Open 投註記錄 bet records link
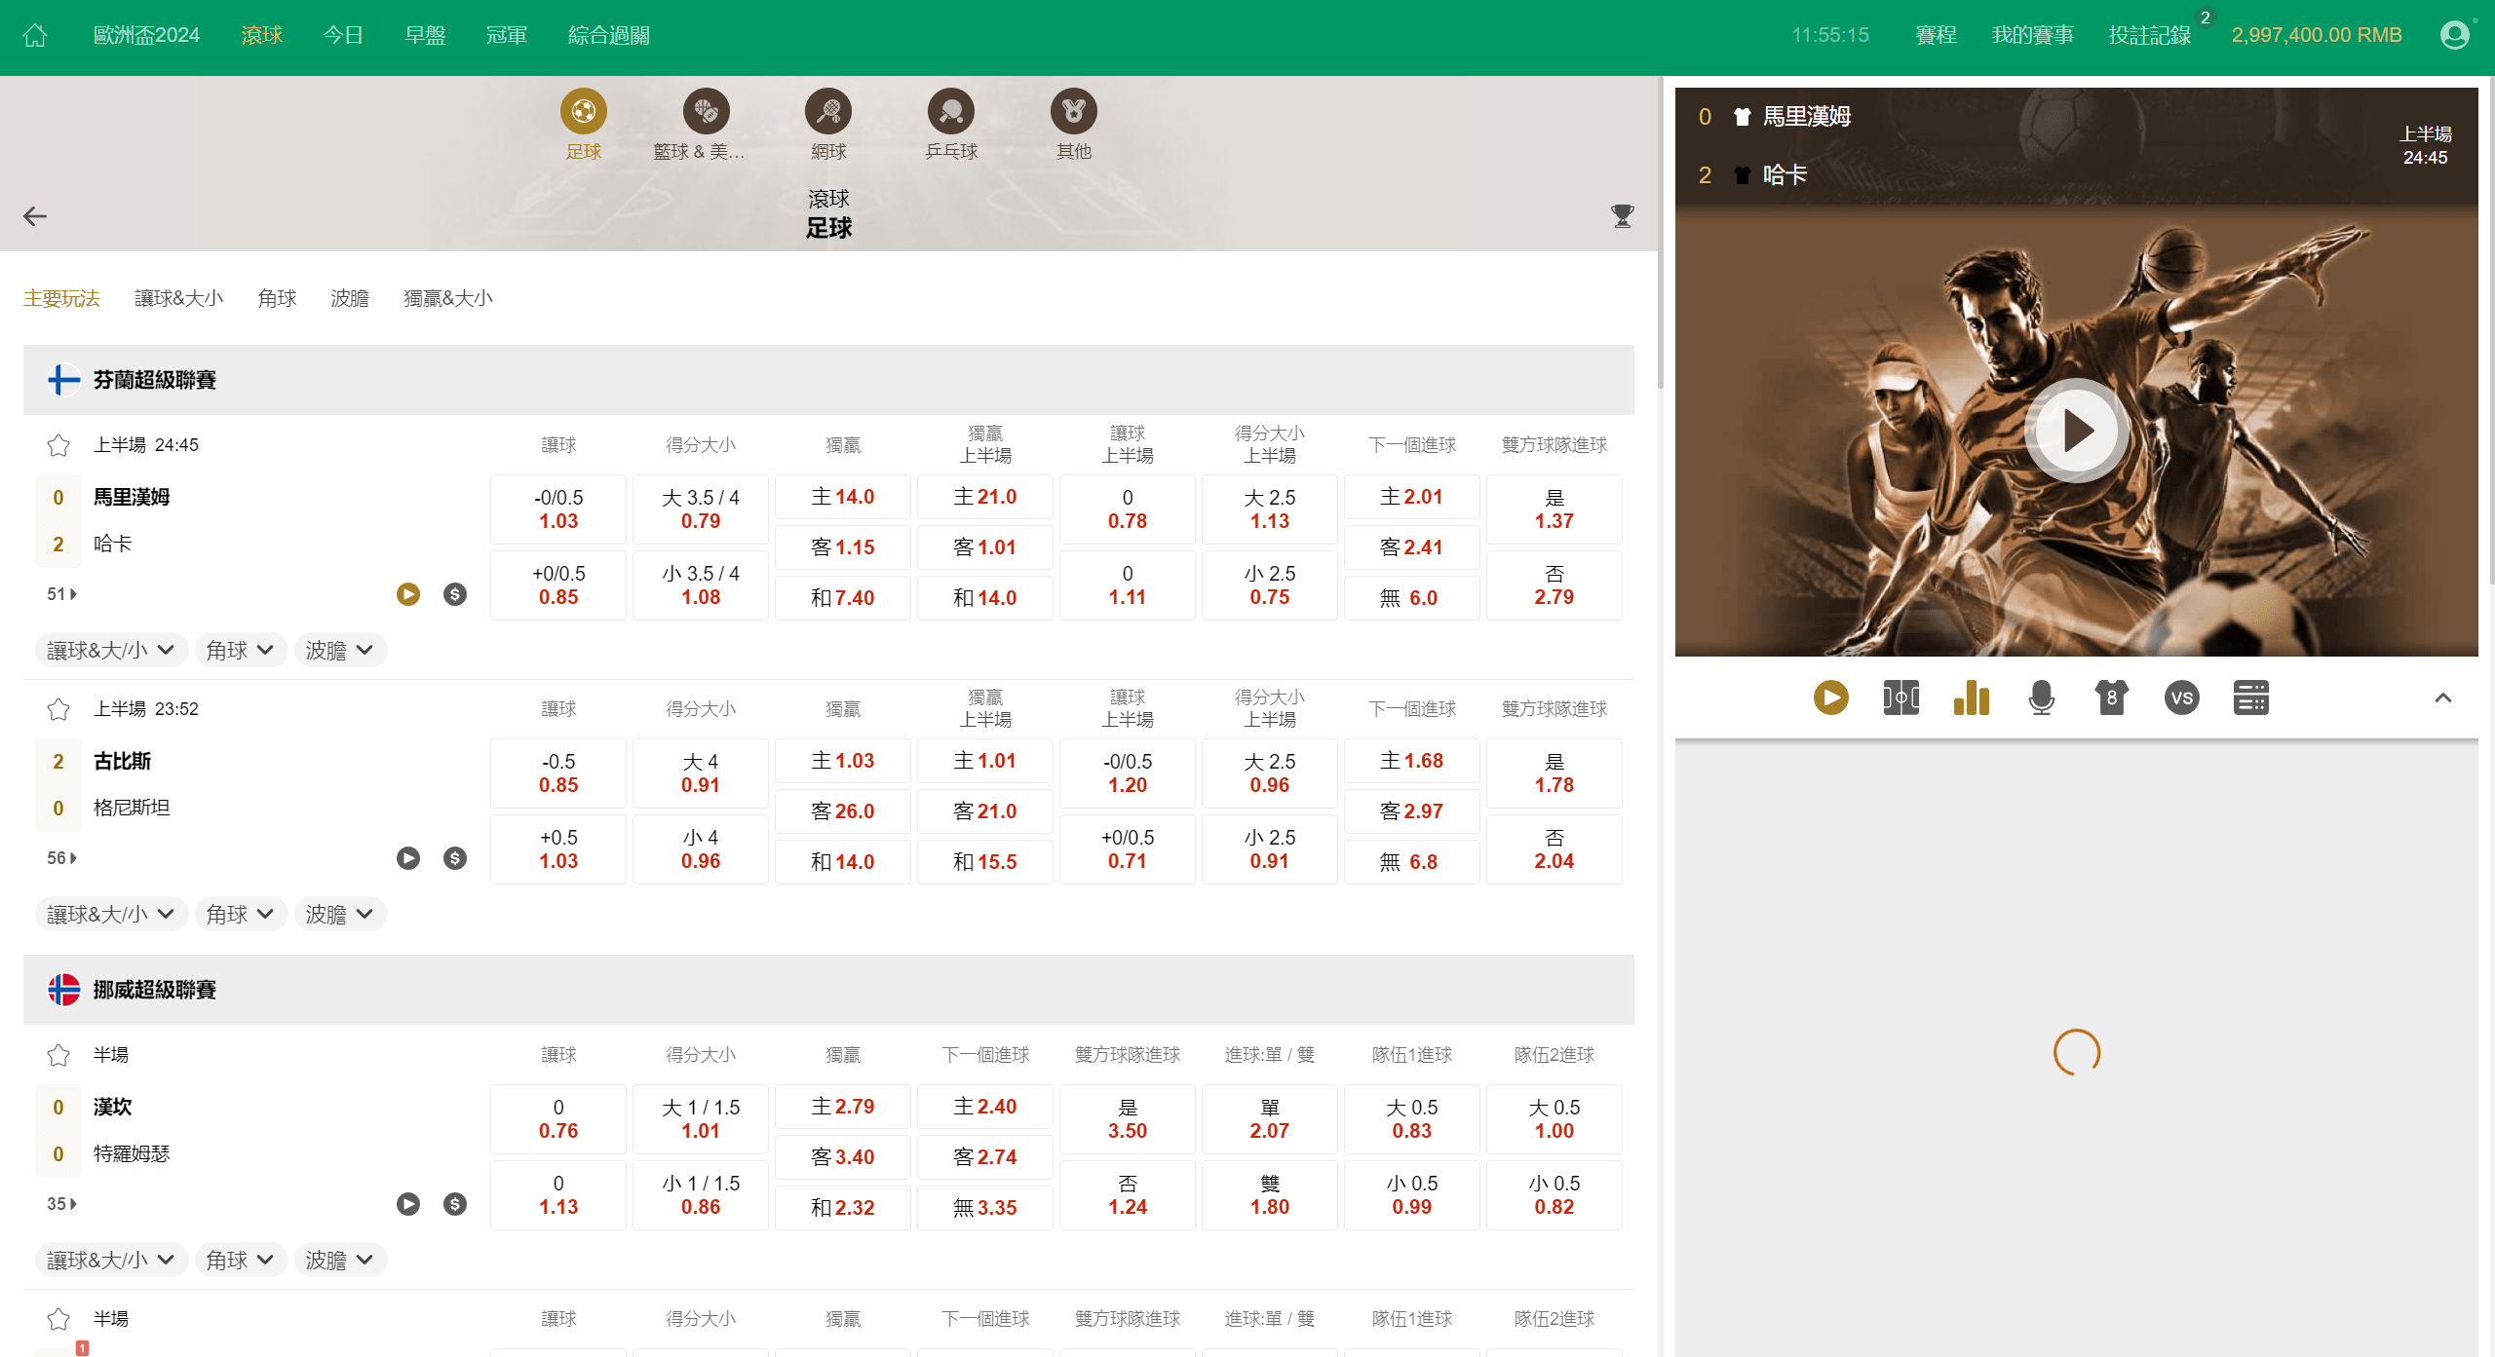Image resolution: width=2495 pixels, height=1357 pixels. 2149,36
